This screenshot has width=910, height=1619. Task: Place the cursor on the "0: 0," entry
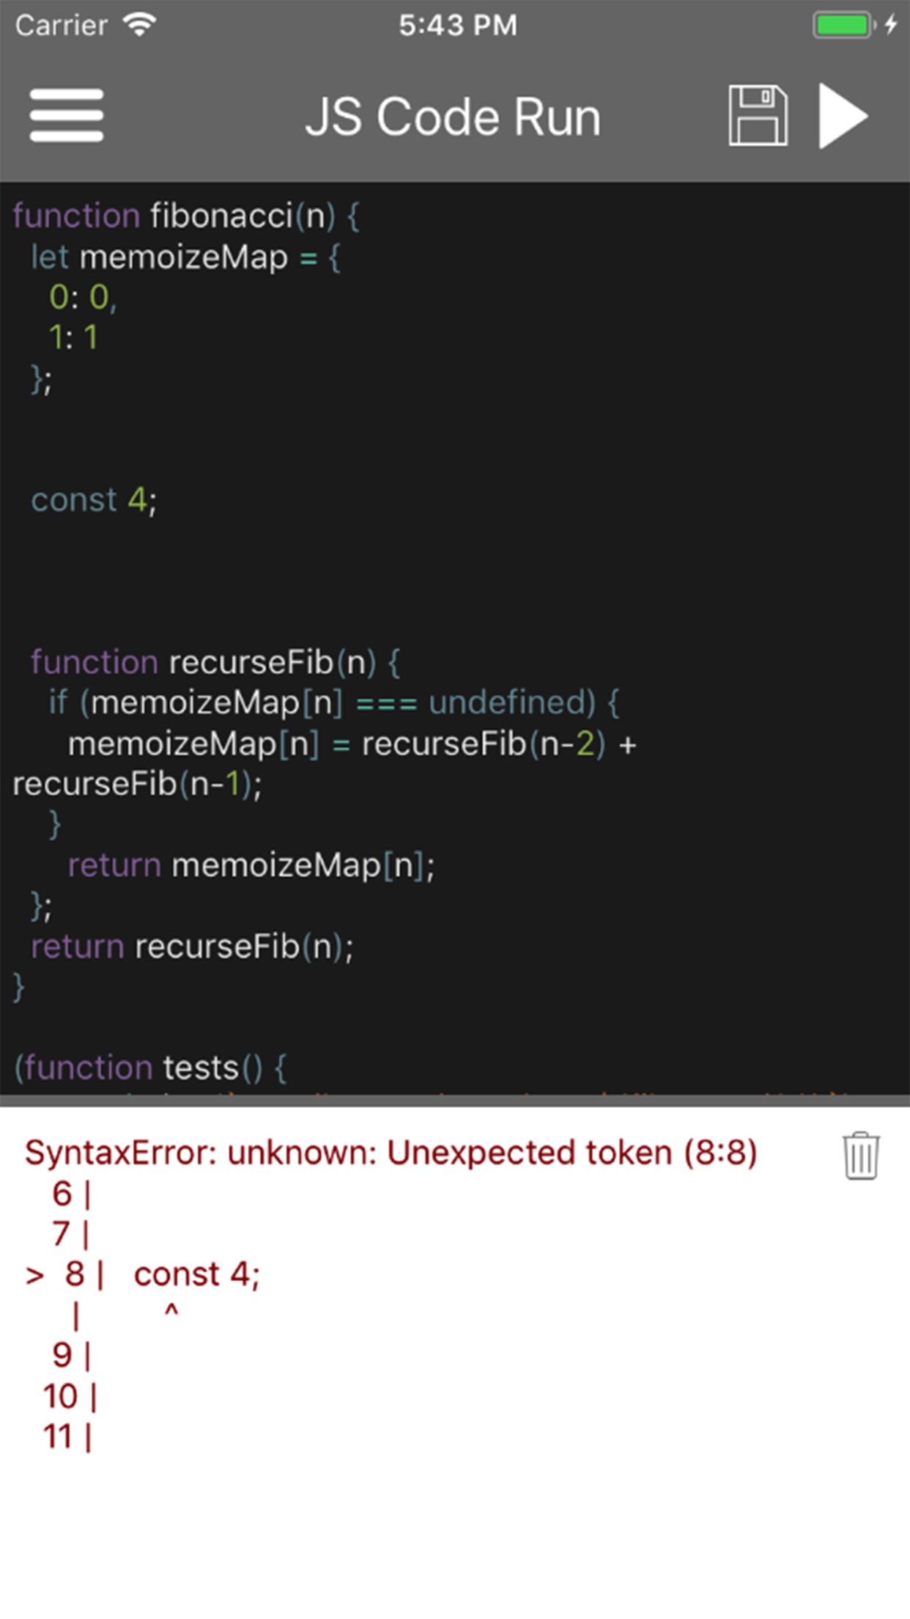[x=83, y=298]
